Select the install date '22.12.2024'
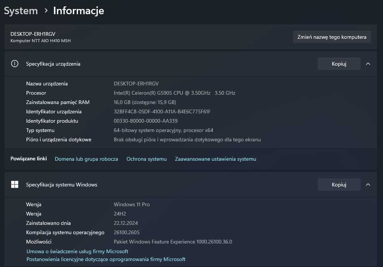 coord(126,223)
